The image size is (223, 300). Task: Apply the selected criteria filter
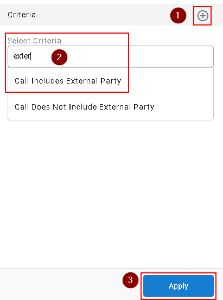tap(179, 286)
